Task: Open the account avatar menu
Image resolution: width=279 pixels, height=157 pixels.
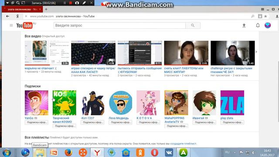Action: [268, 25]
